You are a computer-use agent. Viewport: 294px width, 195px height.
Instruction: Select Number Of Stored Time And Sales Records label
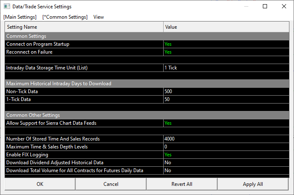tap(84, 139)
